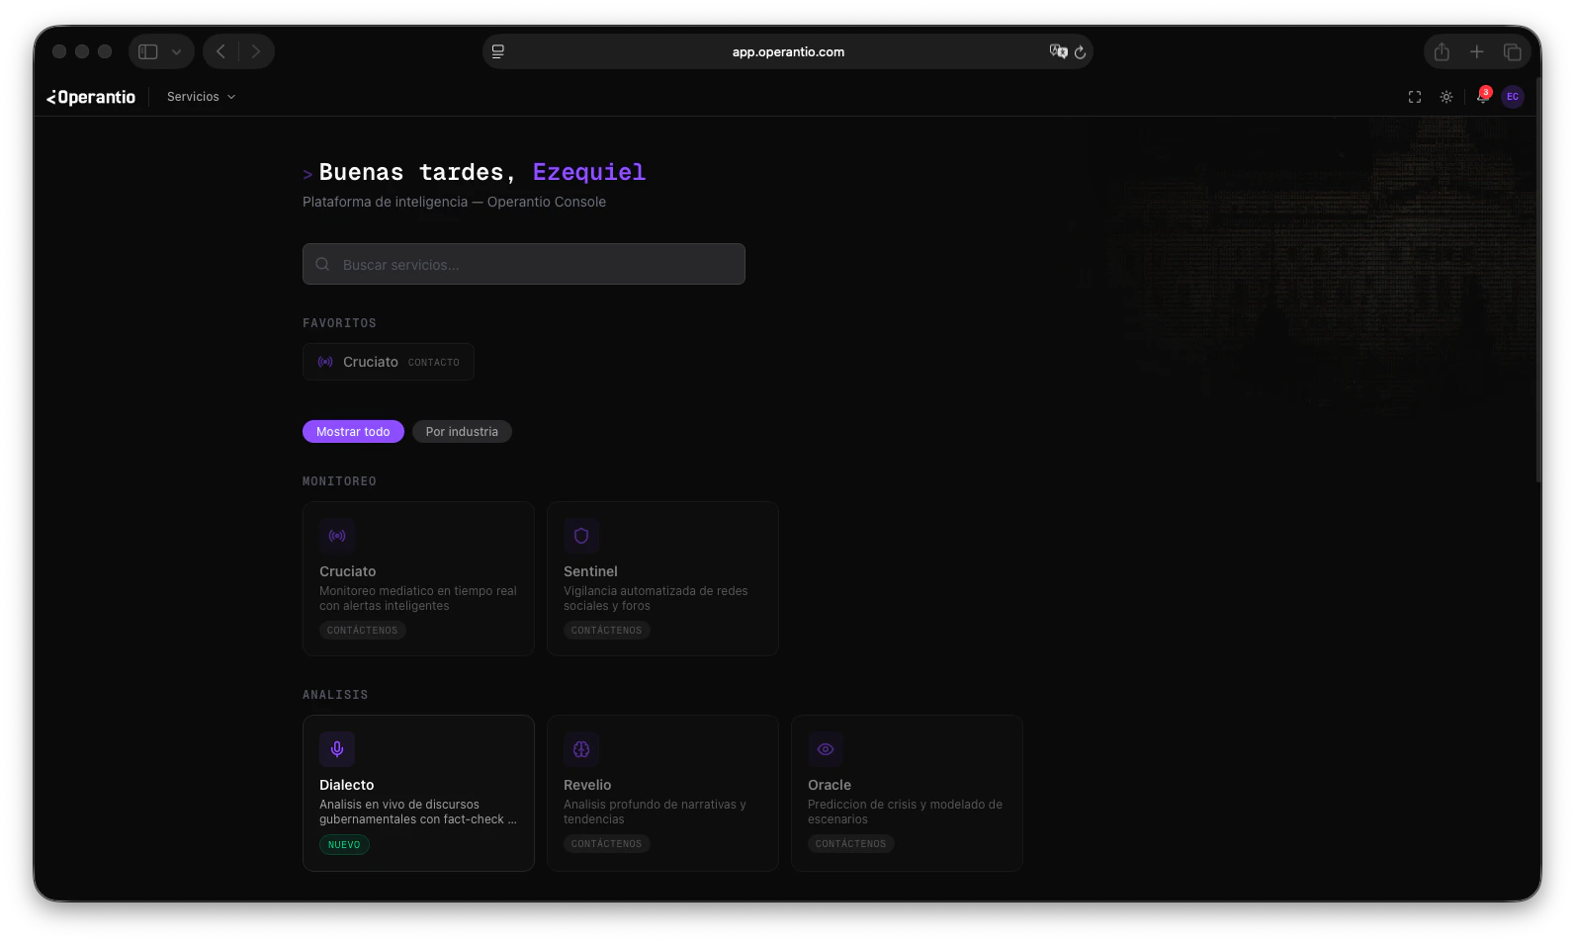Go forward in browser history
The height and width of the screenshot is (943, 1575).
(256, 51)
